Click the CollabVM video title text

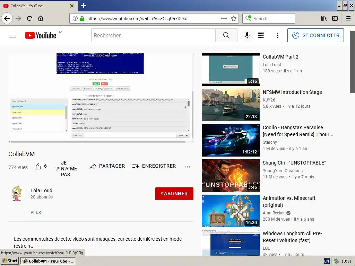(21, 154)
